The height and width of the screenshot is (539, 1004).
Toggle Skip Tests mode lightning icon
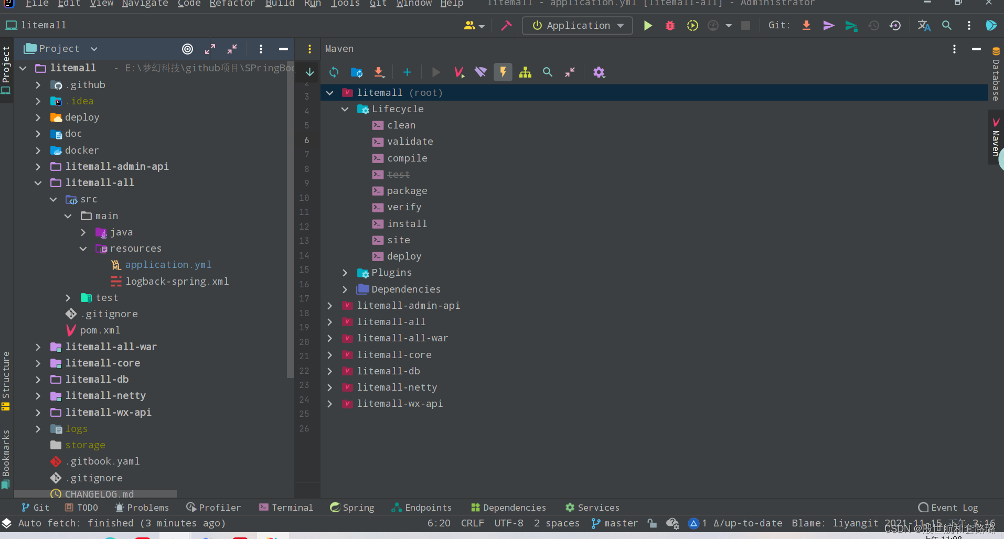[x=503, y=72]
